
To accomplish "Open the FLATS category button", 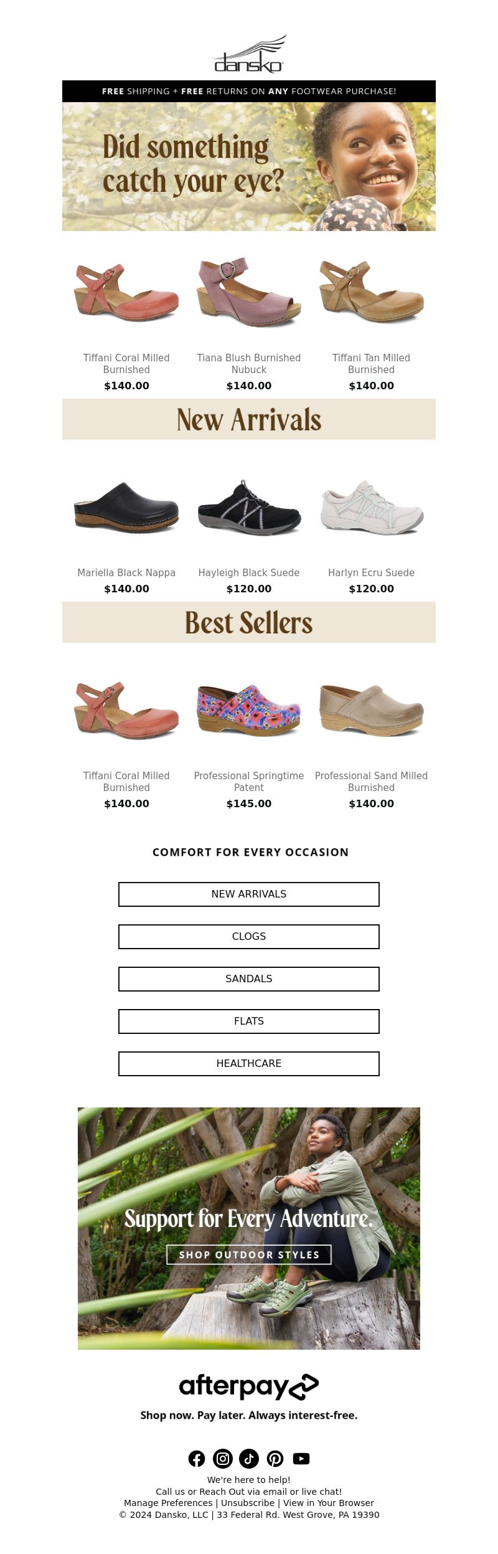I will point(249,1021).
